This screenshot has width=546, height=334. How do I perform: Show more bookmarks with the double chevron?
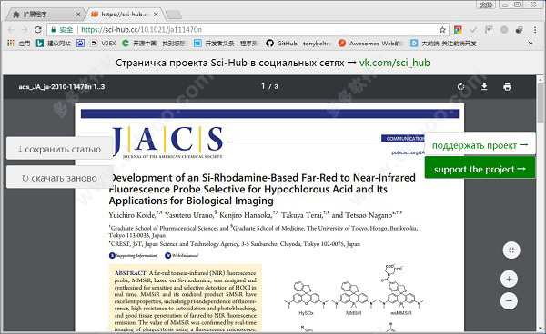(531, 44)
